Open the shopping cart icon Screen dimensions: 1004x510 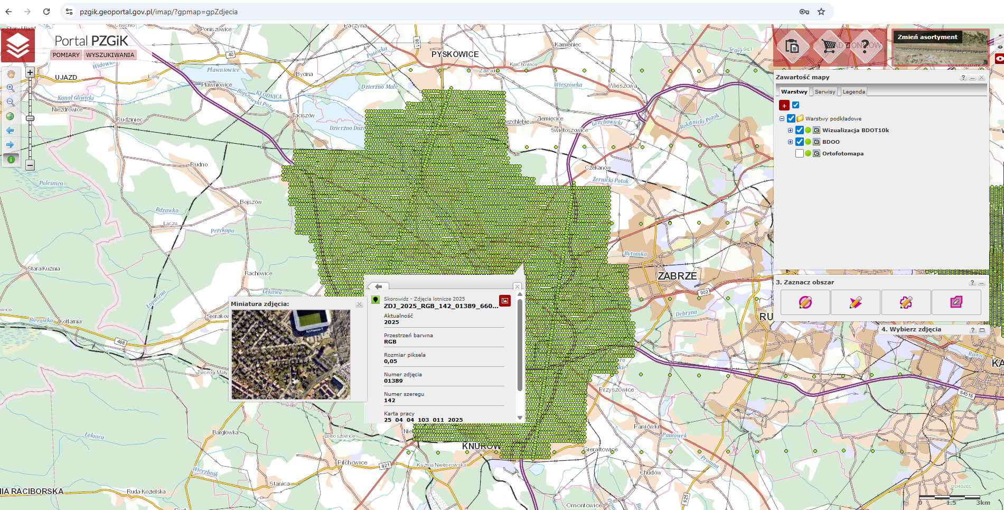[x=829, y=47]
